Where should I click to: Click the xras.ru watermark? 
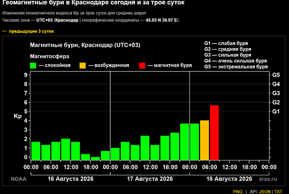(x=268, y=179)
